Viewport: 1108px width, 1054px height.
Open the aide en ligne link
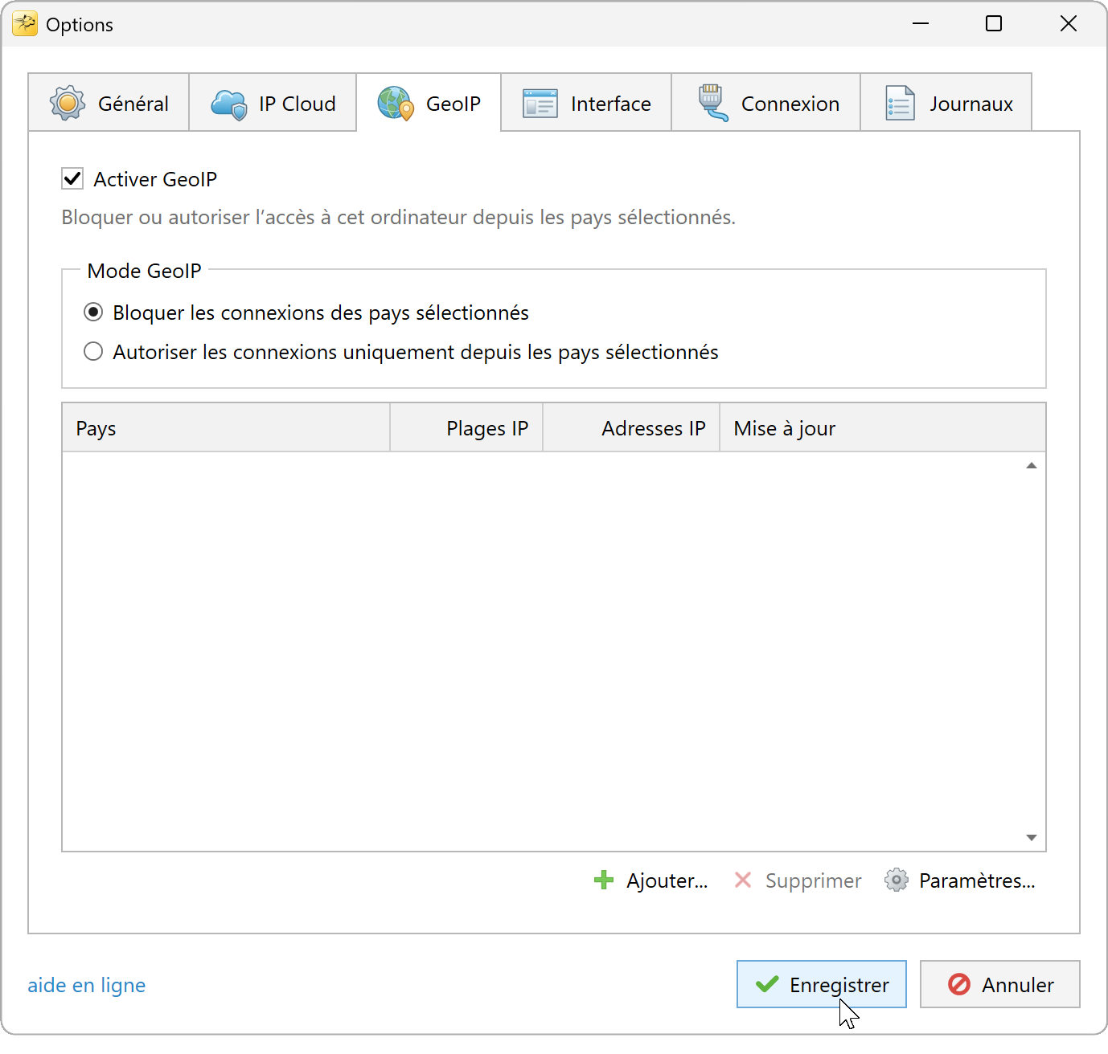[x=87, y=985]
